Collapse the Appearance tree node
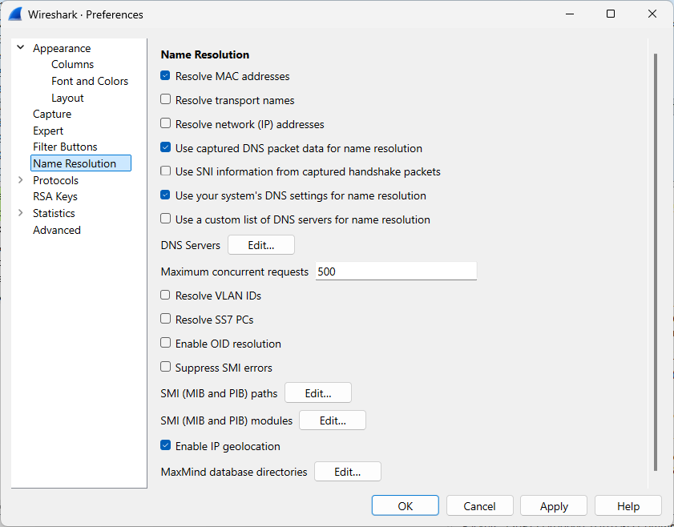Image resolution: width=674 pixels, height=527 pixels. (20, 48)
